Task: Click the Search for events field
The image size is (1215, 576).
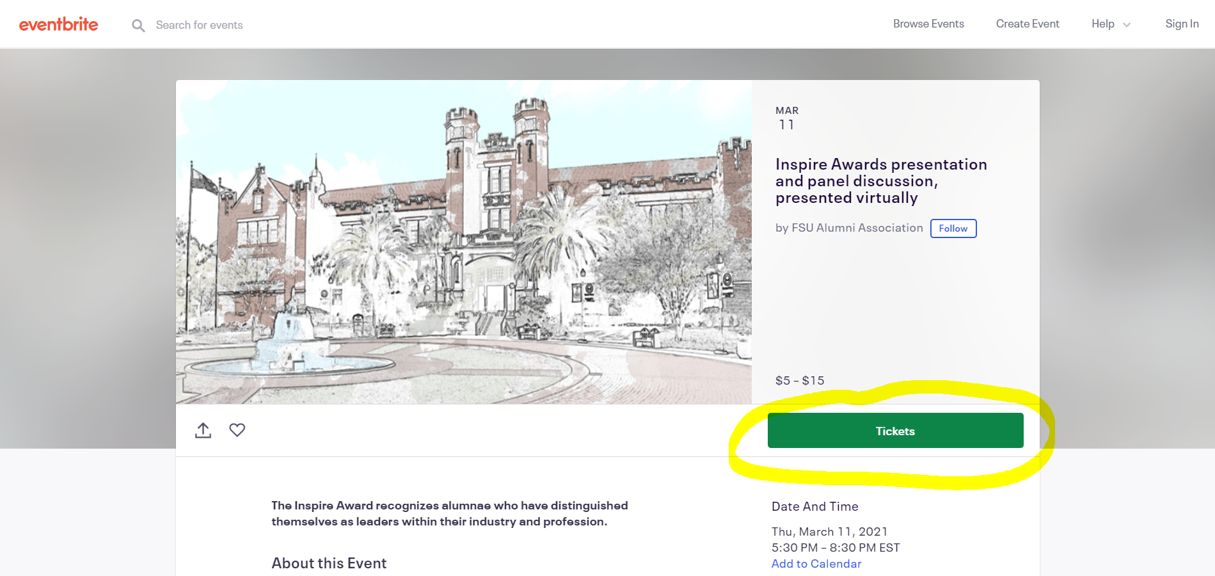Action: tap(199, 25)
